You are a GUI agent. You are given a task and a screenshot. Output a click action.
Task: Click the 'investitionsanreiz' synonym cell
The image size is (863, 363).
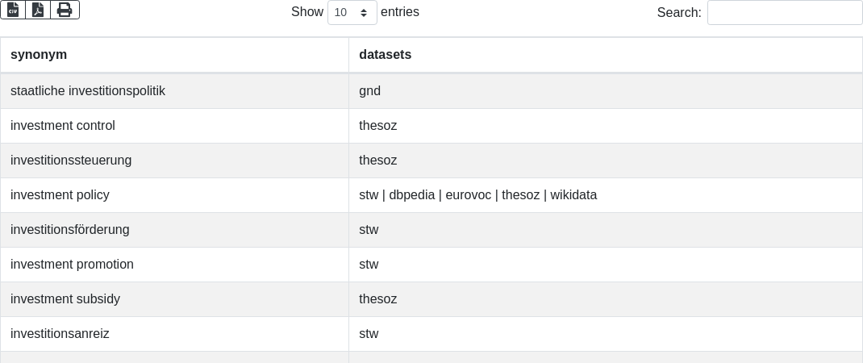click(60, 334)
